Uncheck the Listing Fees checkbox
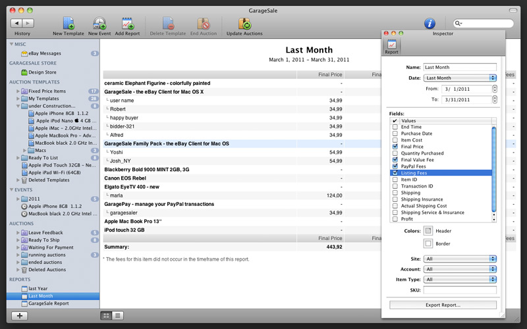Screen dimensions: 527x329 point(395,173)
